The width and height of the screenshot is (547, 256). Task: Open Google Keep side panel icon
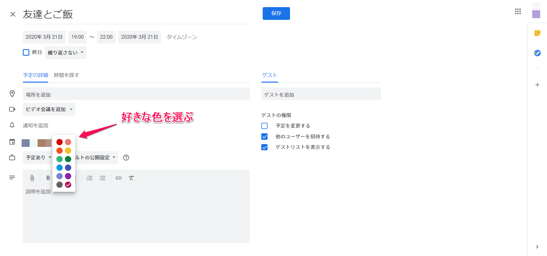point(537,33)
